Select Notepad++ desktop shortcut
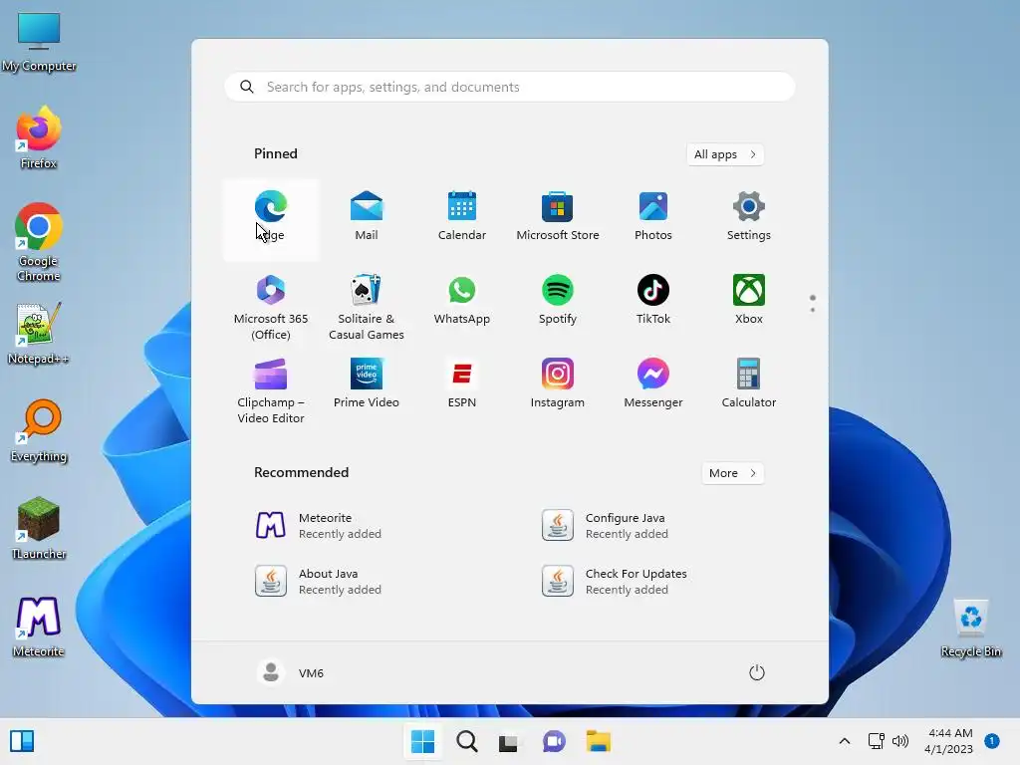Screen dimensions: 1020x765 point(39,333)
